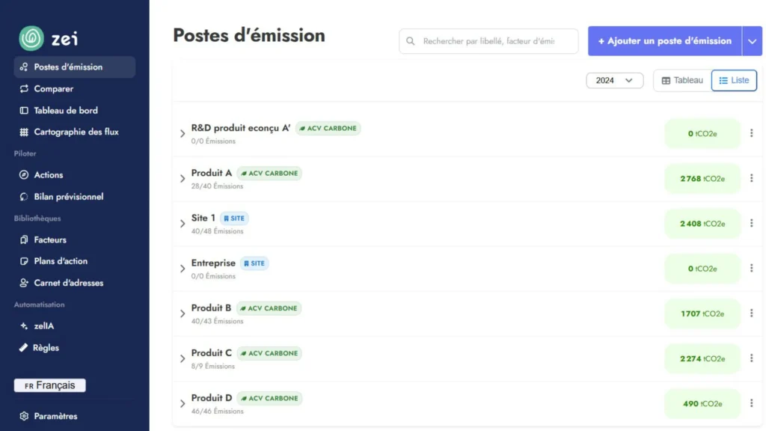Open the 2024 year dropdown
This screenshot has height=431, width=766.
pyautogui.click(x=614, y=81)
